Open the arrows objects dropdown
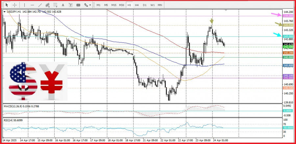Viewport: 296px width, 144px height. 87,5
